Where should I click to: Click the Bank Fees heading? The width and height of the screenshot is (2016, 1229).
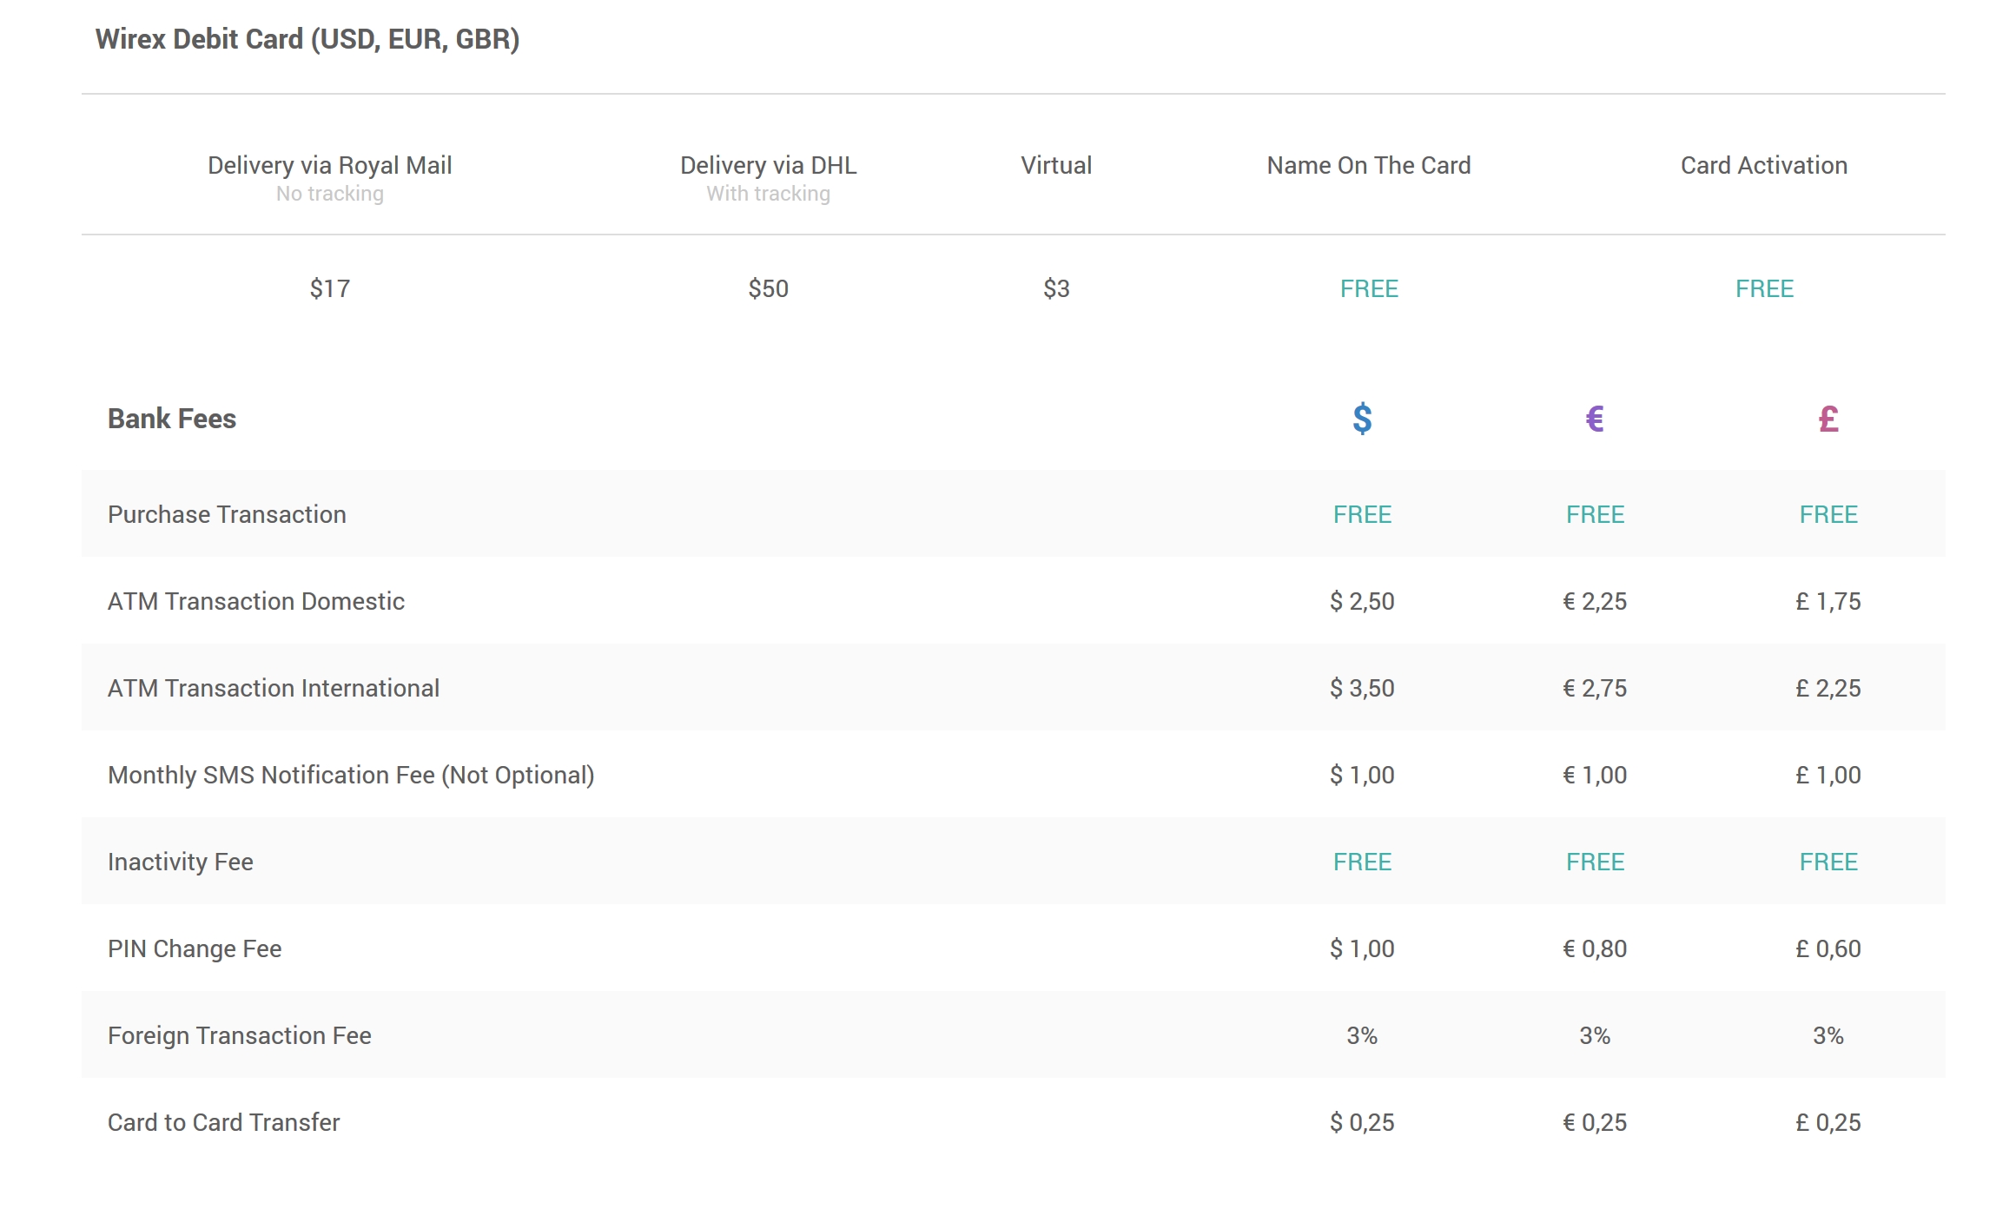click(x=172, y=419)
